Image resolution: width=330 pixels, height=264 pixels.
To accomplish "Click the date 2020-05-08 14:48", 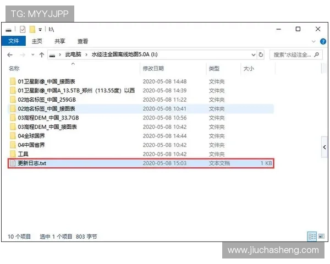I will [x=164, y=81].
